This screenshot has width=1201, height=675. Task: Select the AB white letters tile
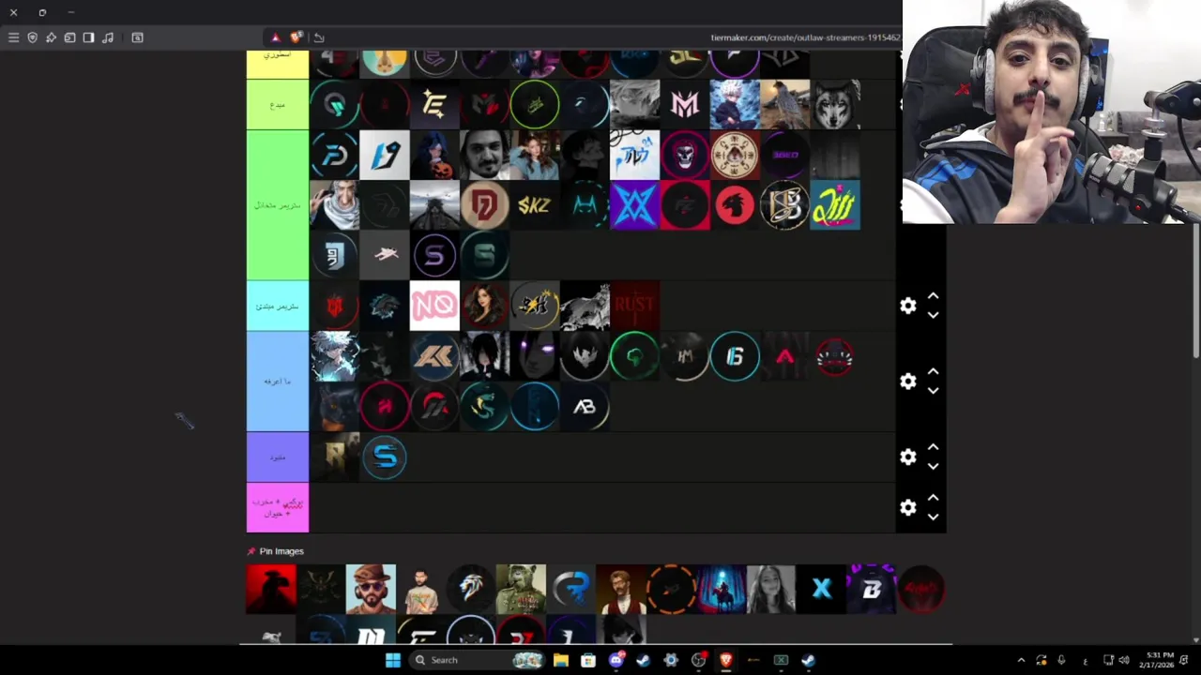tap(585, 407)
